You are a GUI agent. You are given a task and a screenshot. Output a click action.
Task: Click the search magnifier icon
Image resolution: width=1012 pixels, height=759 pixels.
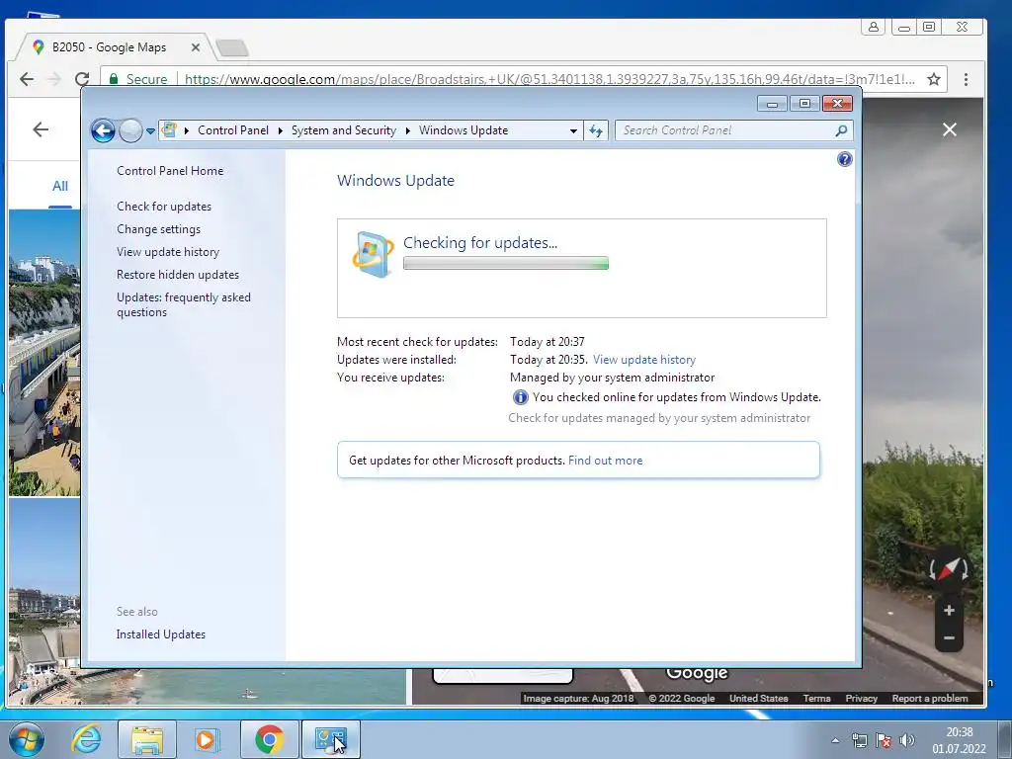coord(841,130)
